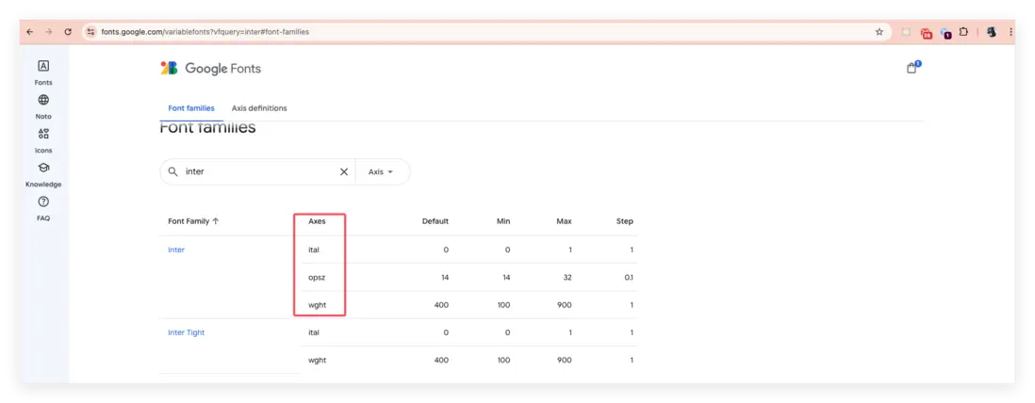Screen dimensions: 1035x403
Task: Go back using the browser back arrow
Action: (30, 32)
